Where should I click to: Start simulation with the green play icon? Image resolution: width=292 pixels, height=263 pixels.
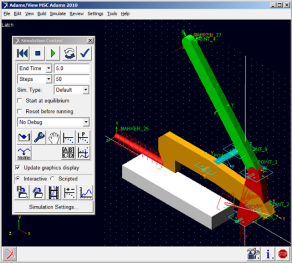click(x=53, y=53)
